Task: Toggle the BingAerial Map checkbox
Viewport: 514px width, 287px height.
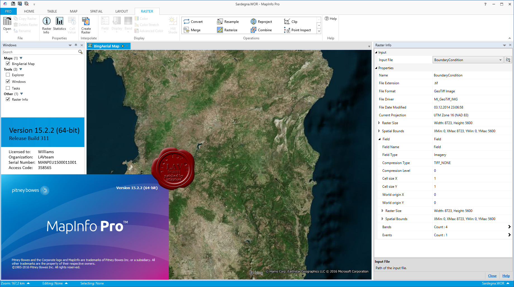Action: point(8,64)
